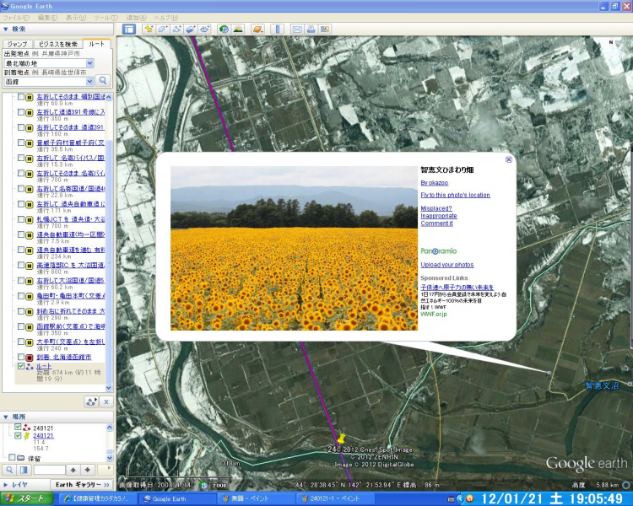This screenshot has height=506, width=633.
Task: Click the Comment it link
Action: tap(437, 223)
